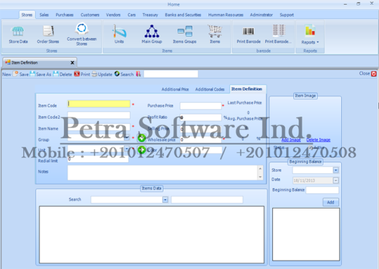Open the Administrator ribbon tab

[261, 15]
